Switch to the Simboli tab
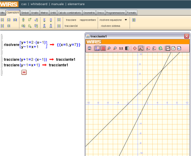The height and width of the screenshot is (156, 191). [25, 13]
